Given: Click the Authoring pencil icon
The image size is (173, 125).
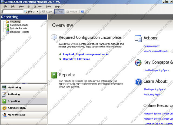Looking at the screenshot, I should (x=4, y=94).
